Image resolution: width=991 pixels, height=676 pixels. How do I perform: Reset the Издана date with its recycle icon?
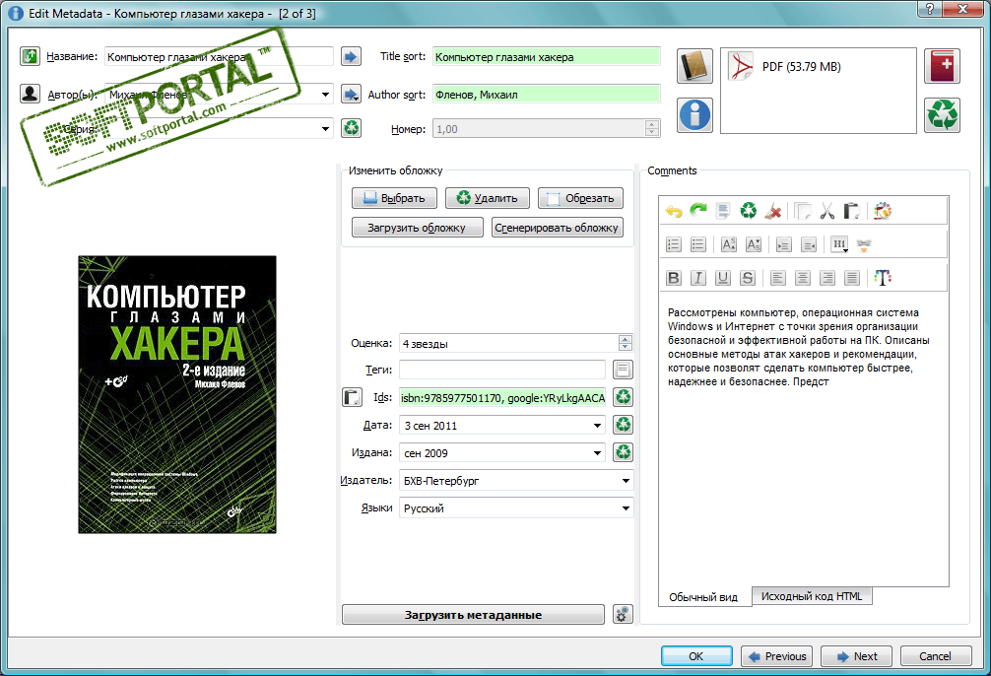click(623, 452)
